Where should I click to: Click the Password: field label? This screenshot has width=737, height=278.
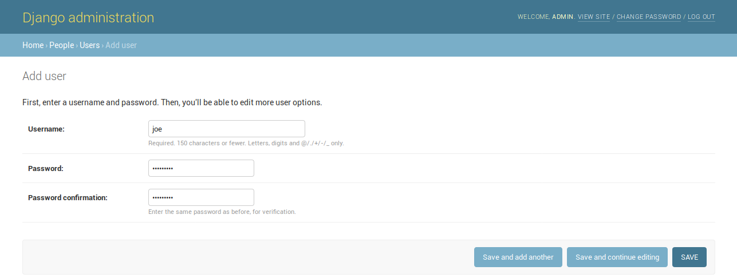[x=46, y=169]
